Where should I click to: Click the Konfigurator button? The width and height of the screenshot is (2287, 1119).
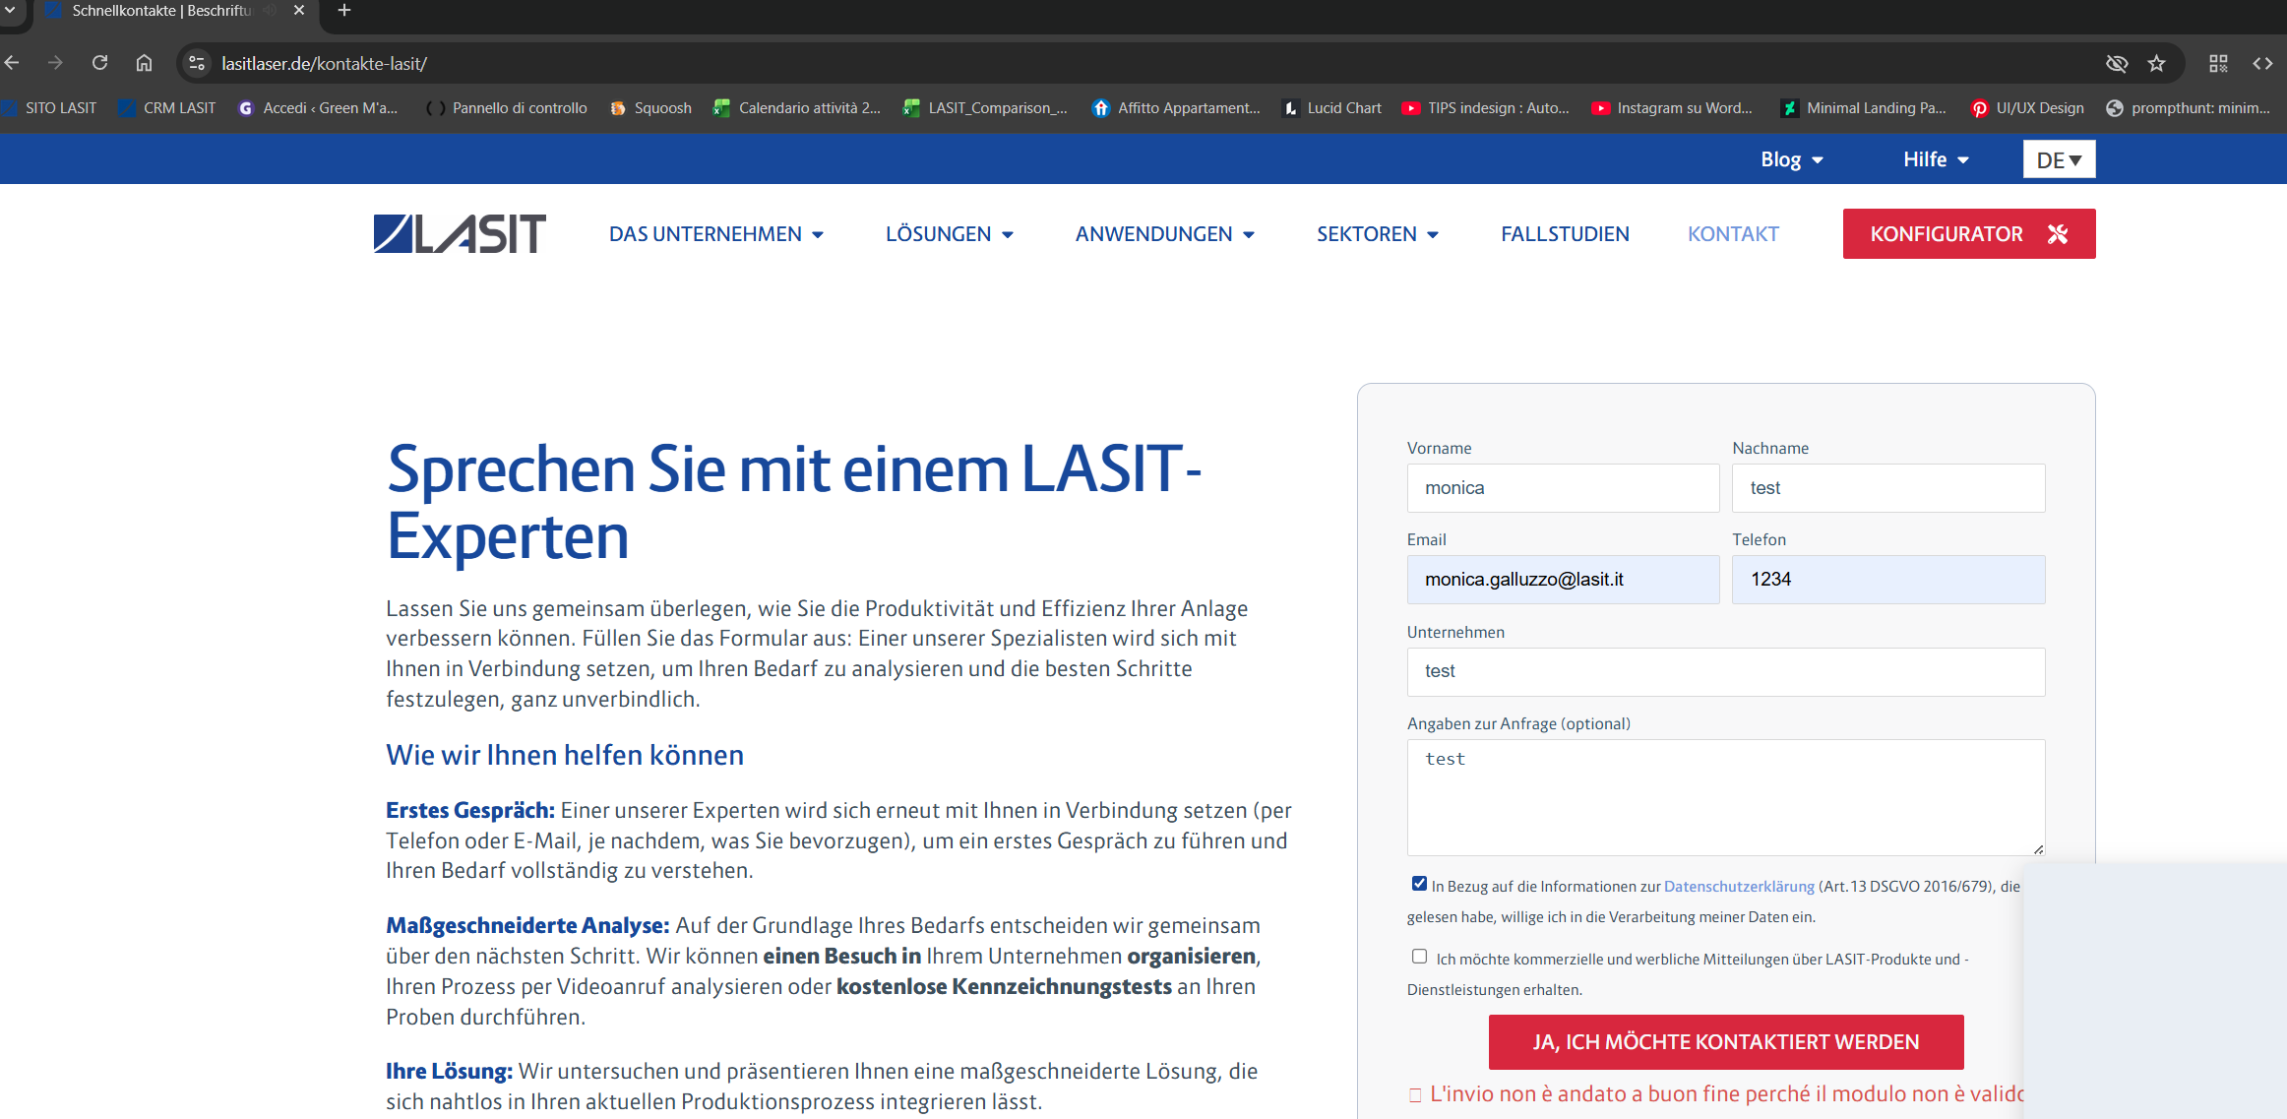tap(1968, 234)
